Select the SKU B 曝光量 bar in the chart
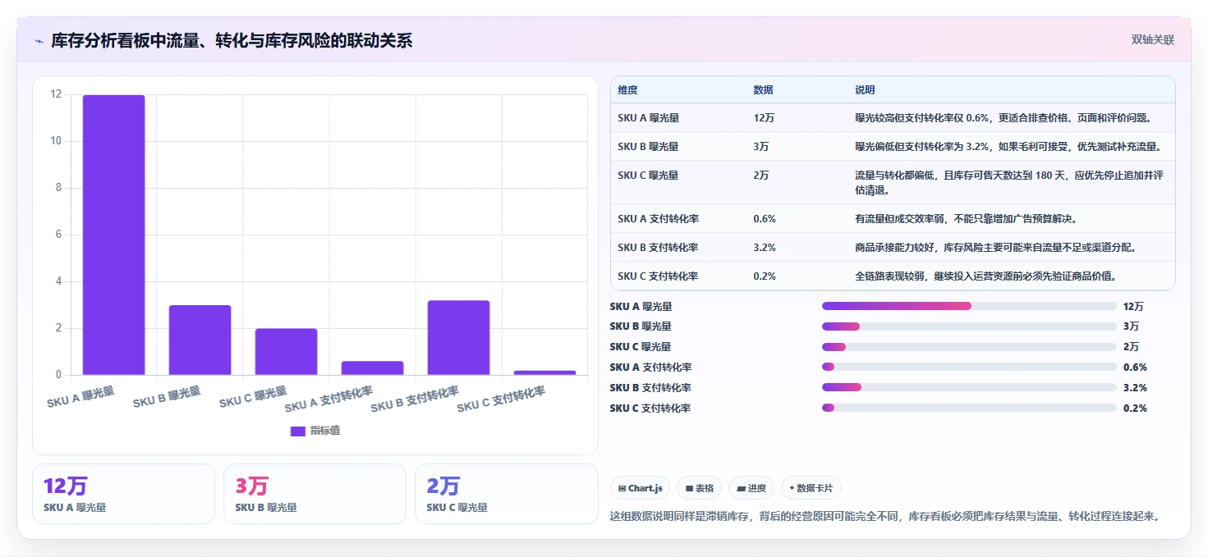 (200, 340)
